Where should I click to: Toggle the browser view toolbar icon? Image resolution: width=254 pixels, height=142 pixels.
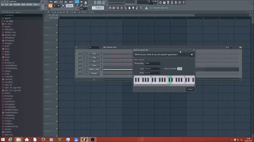coord(125,8)
